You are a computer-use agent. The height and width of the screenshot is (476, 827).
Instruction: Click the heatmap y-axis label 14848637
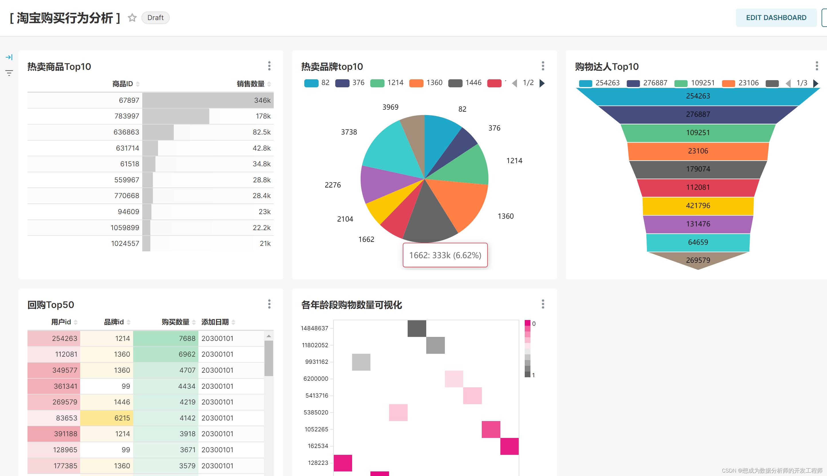click(x=315, y=328)
